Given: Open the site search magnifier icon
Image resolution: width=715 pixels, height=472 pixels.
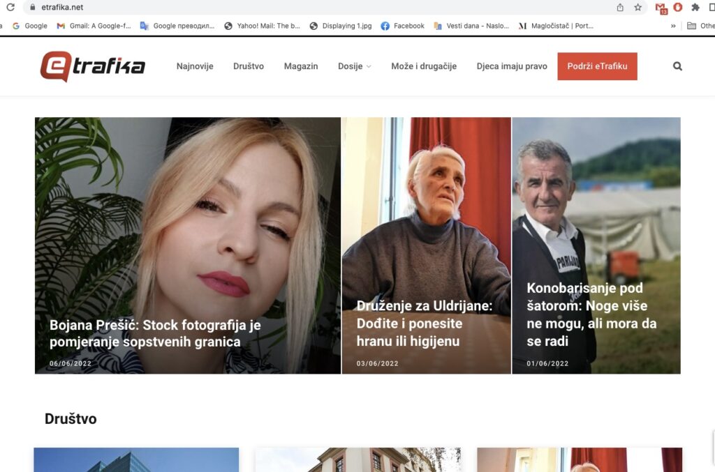Looking at the screenshot, I should (x=677, y=66).
